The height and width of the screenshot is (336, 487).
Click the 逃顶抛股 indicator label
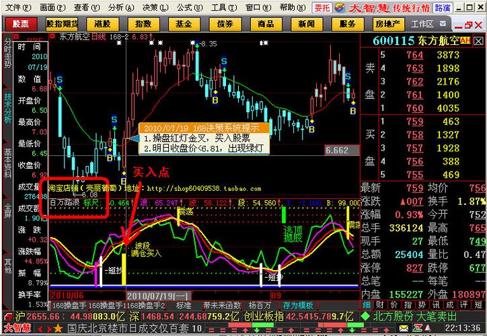(x=293, y=233)
